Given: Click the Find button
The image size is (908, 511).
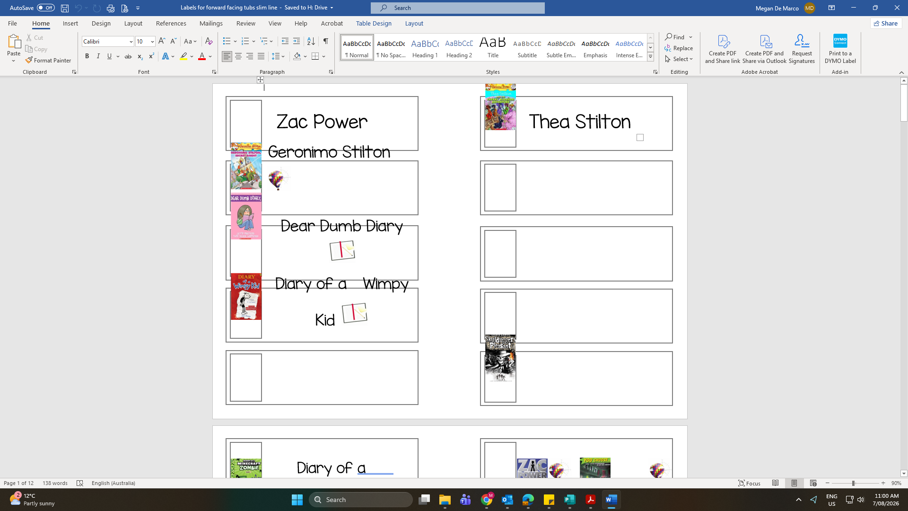Looking at the screenshot, I should pos(675,37).
